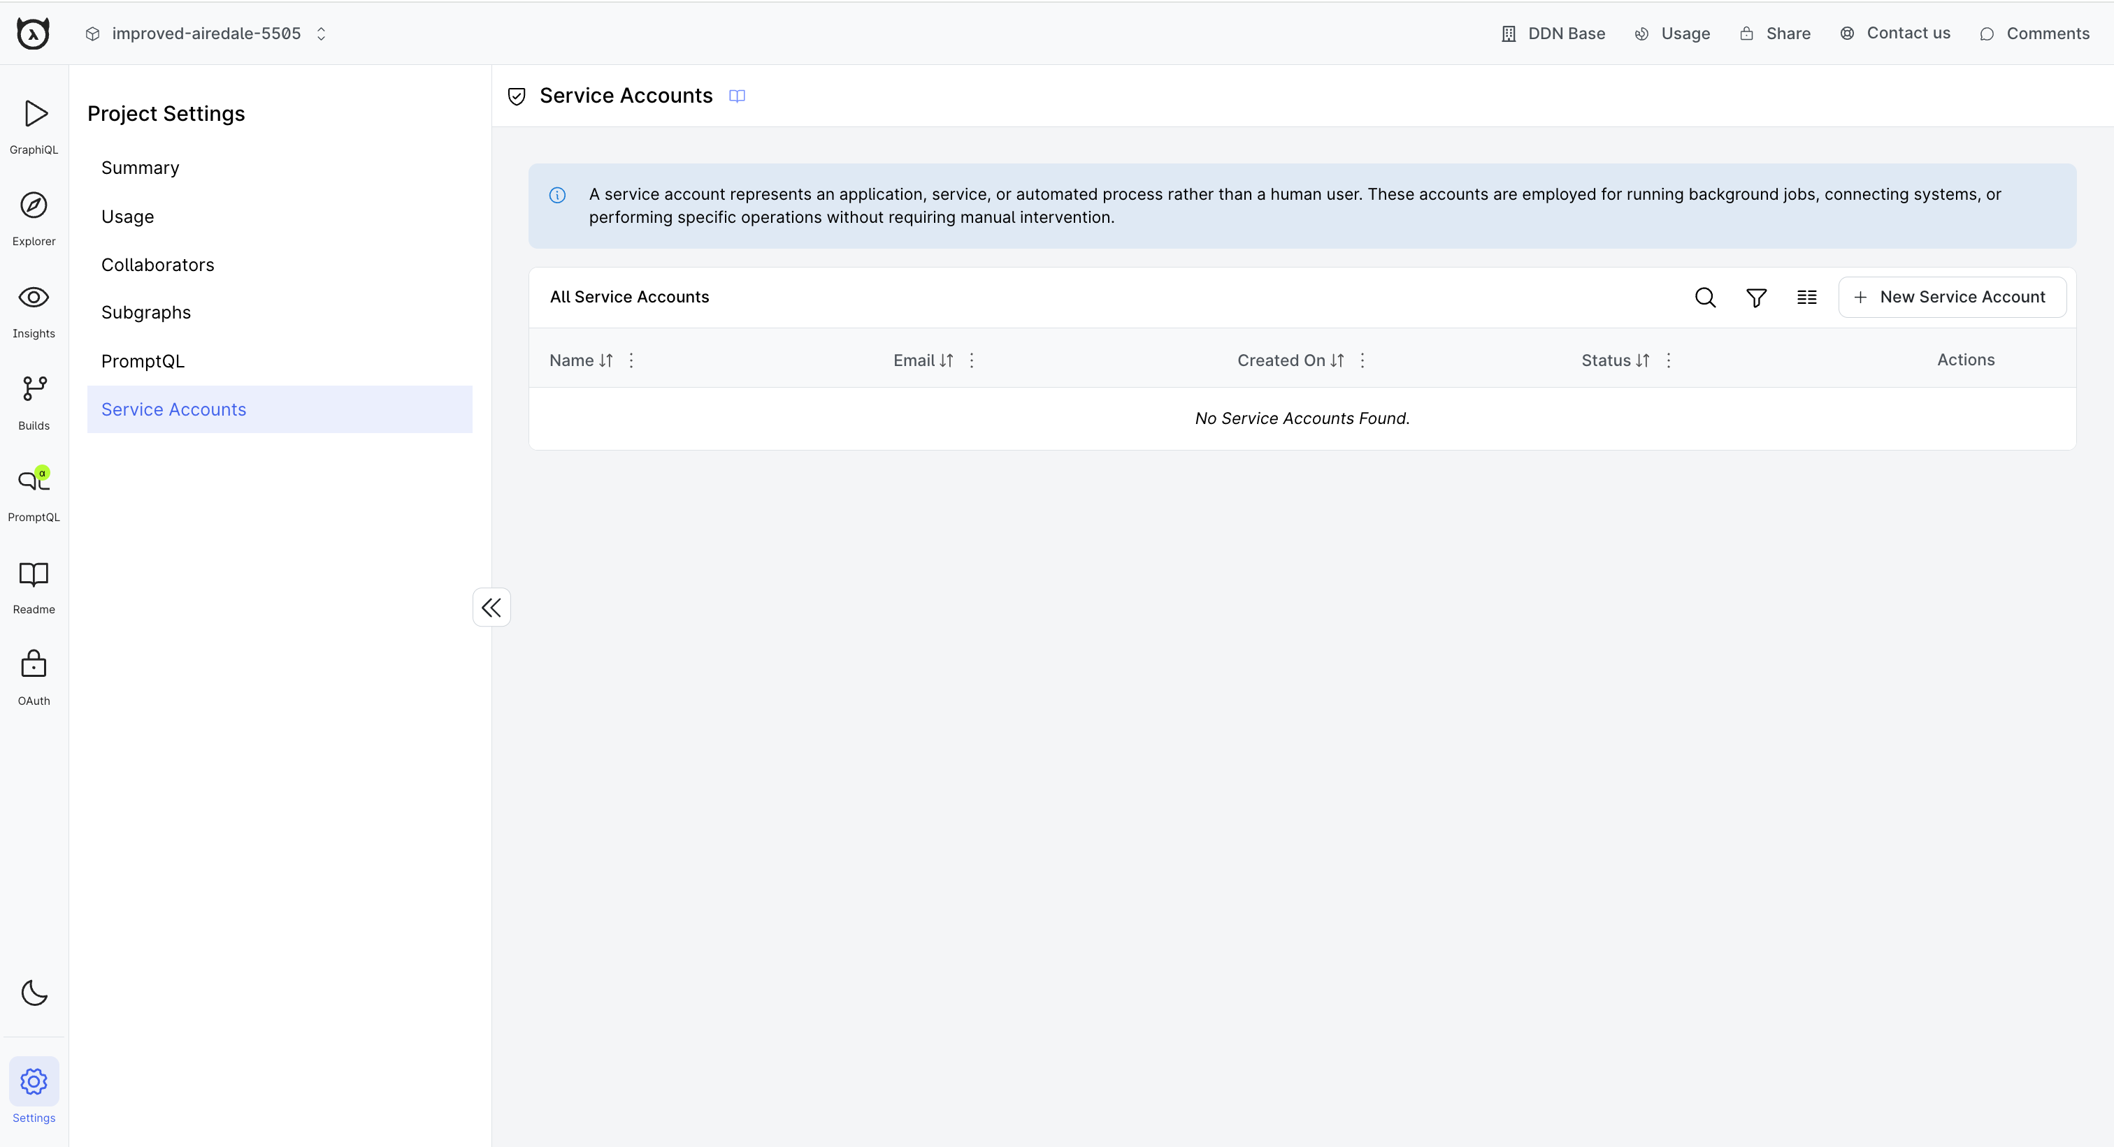Click the search icon in Service Accounts
The height and width of the screenshot is (1147, 2114).
1706,297
